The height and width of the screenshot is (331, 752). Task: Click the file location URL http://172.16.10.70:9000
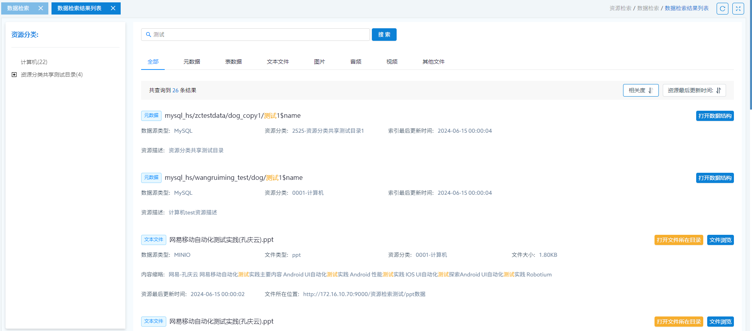[x=364, y=294]
